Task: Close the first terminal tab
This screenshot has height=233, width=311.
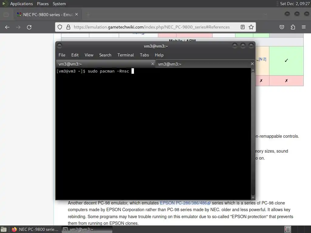Action: click(152, 64)
